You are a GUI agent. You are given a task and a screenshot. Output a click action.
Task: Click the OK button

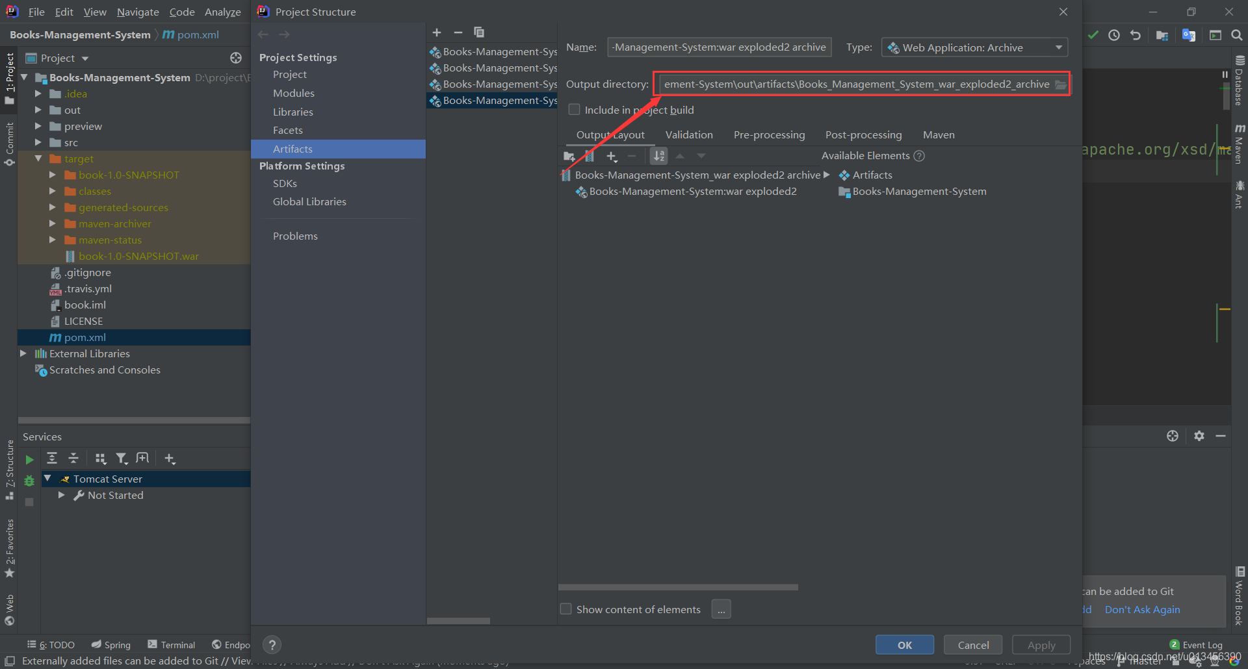tap(905, 645)
